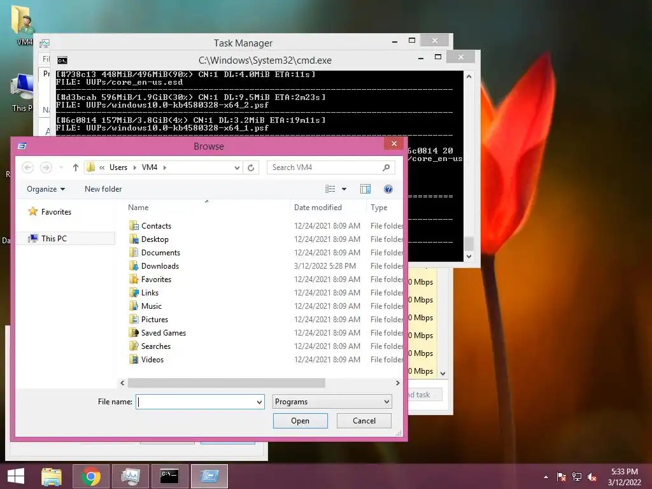Select Favorites in navigation pane
This screenshot has width=652, height=489.
coord(56,211)
